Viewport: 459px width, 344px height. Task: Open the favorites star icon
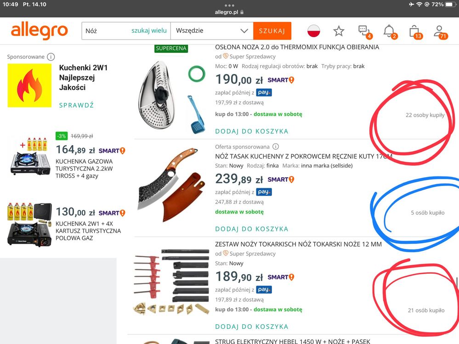click(x=339, y=31)
